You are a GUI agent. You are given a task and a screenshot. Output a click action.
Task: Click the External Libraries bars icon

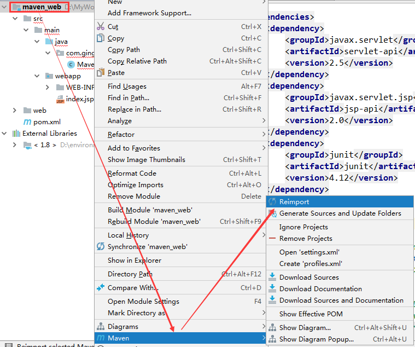tap(16, 133)
